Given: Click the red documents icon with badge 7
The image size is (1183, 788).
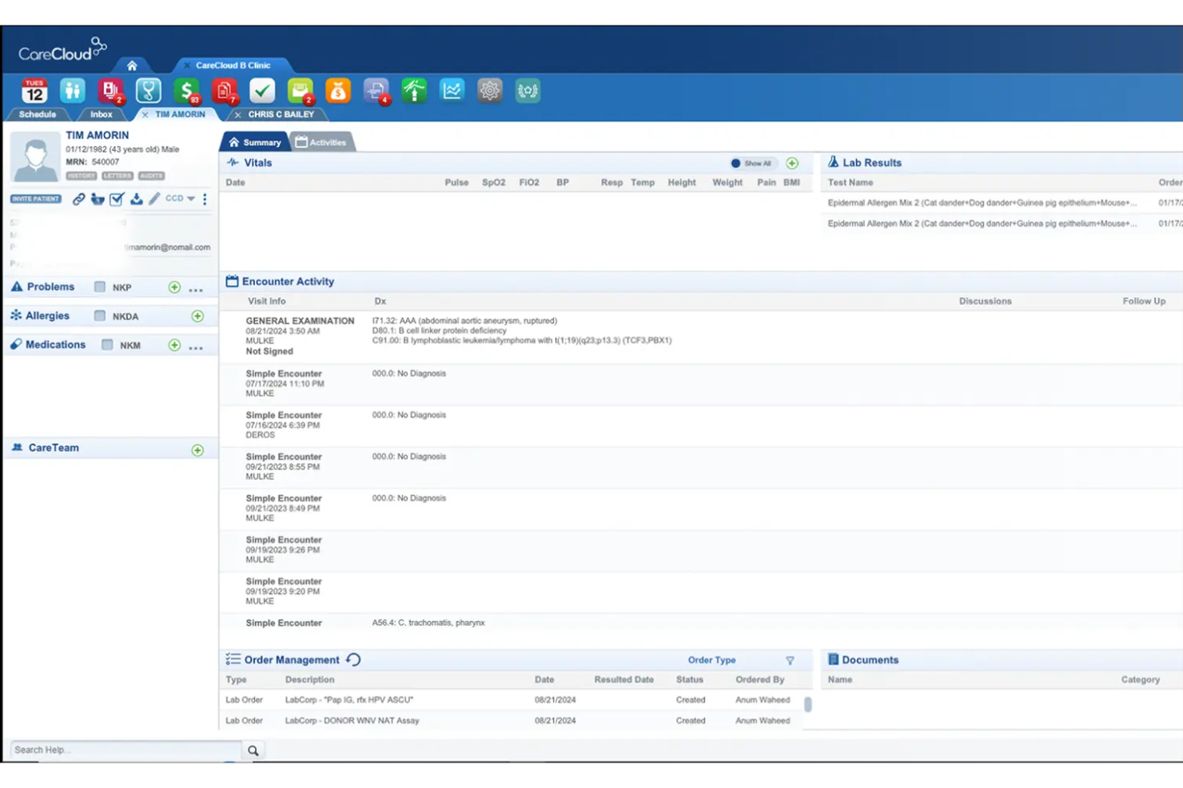Looking at the screenshot, I should [225, 91].
